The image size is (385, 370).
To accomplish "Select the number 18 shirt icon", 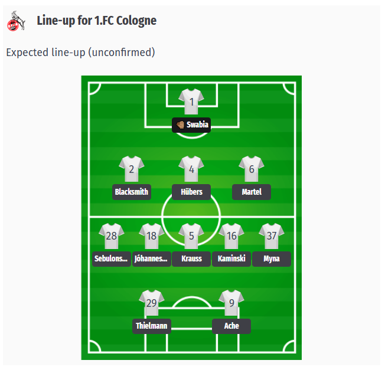I will [x=151, y=236].
